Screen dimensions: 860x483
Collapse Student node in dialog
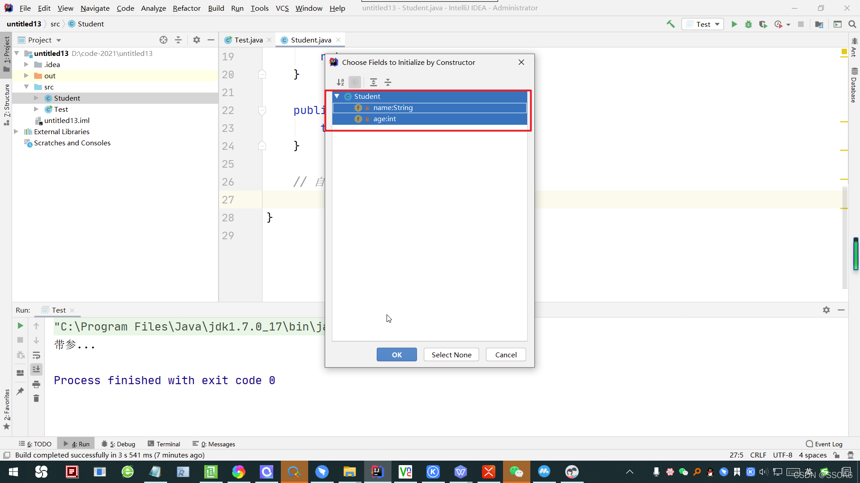point(337,96)
